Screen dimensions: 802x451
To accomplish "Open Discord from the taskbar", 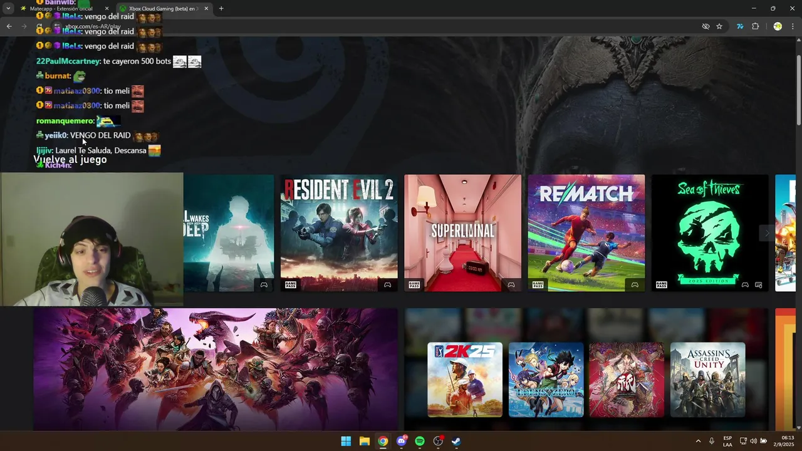I will 402,441.
